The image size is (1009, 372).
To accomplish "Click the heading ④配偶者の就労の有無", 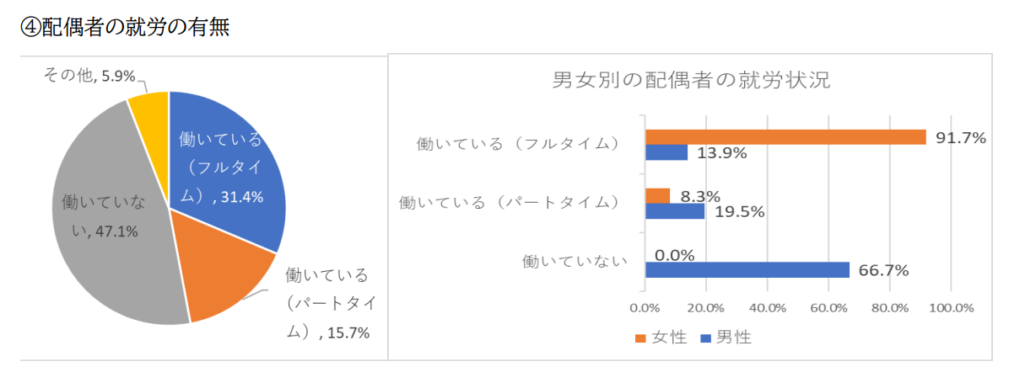I will (126, 26).
